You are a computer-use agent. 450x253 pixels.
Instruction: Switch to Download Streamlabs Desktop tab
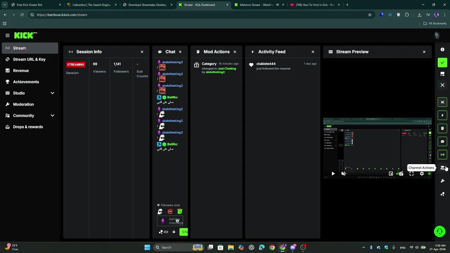147,5
